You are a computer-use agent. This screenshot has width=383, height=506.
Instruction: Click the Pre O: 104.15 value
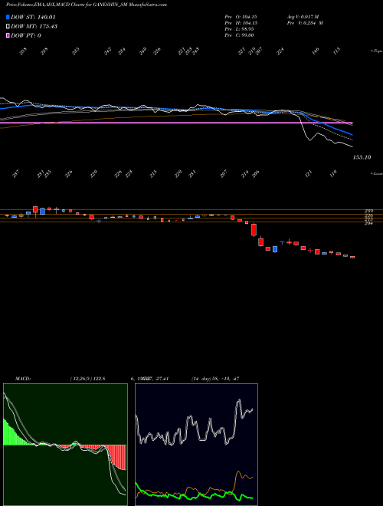tap(241, 16)
